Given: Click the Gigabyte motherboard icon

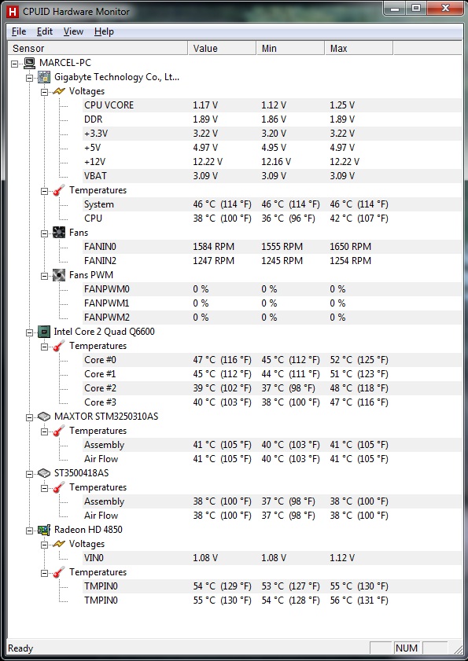Looking at the screenshot, I should click(x=44, y=77).
